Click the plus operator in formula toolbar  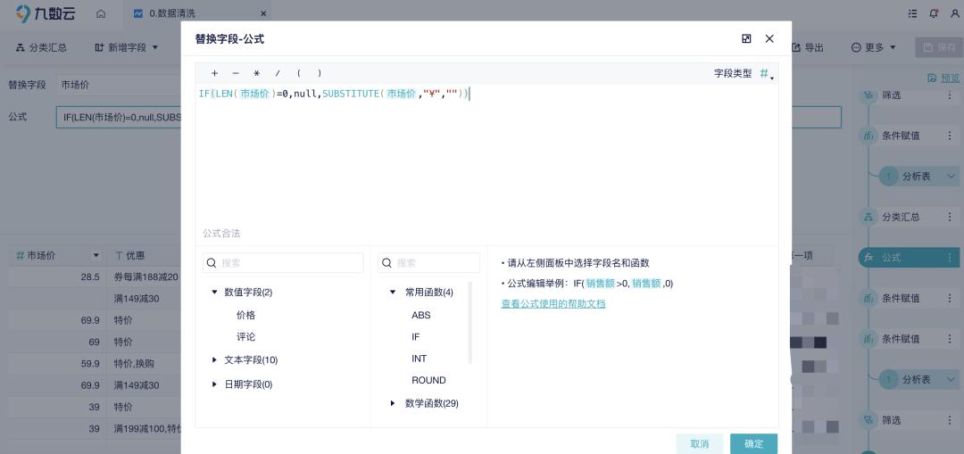pos(214,73)
